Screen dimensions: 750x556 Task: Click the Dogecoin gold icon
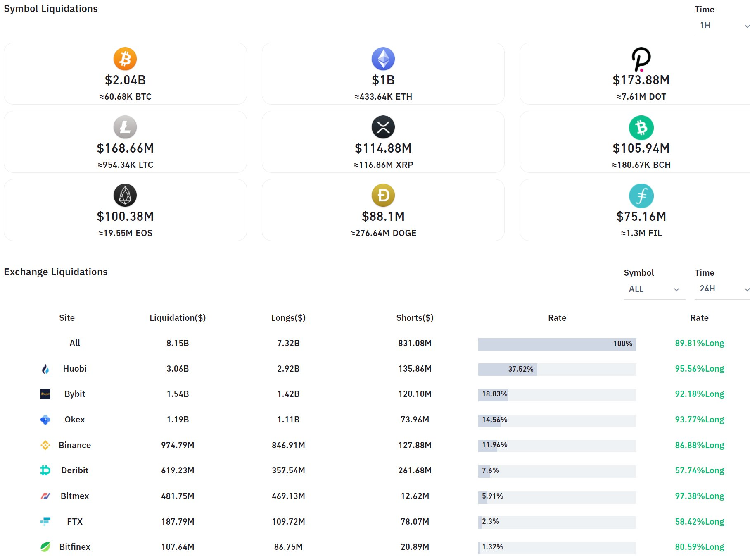tap(383, 195)
